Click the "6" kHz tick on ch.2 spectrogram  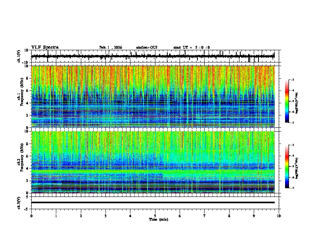(x=28, y=156)
